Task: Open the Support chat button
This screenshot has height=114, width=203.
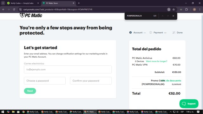Action: coord(189,104)
